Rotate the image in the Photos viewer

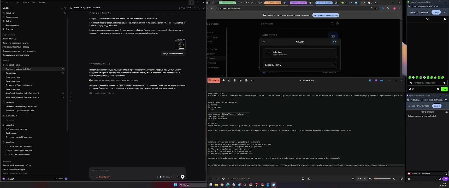pyautogui.click(x=223, y=80)
